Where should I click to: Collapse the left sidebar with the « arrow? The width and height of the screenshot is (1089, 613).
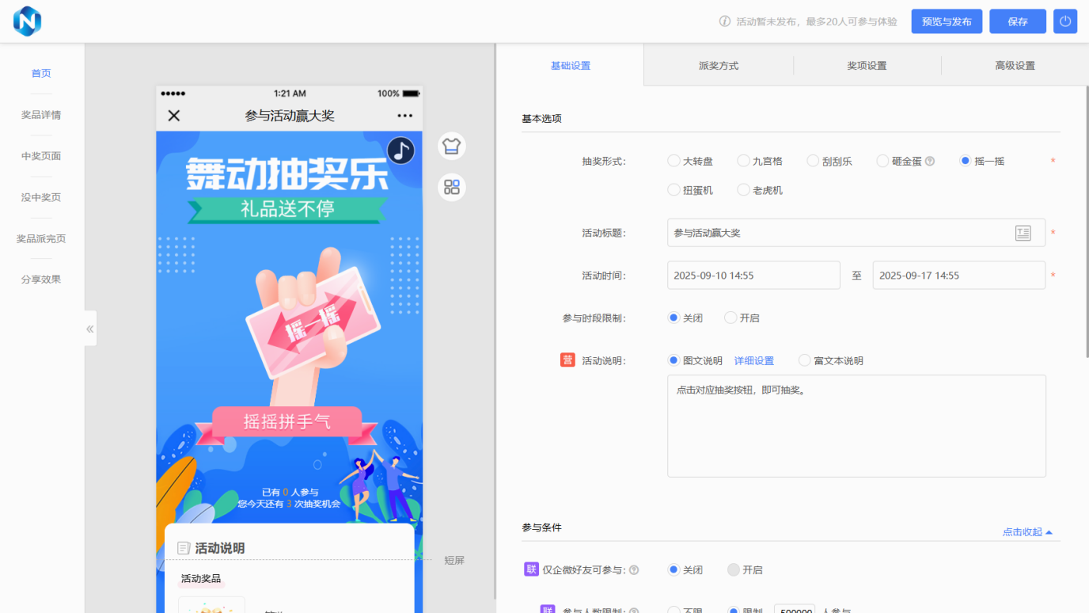coord(89,328)
